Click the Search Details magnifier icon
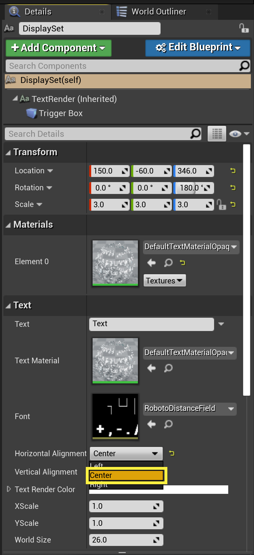 (196, 133)
